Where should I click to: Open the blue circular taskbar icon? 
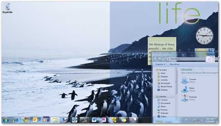pos(74,120)
